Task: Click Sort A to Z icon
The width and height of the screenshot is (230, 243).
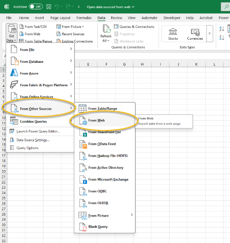Action: coord(221,29)
